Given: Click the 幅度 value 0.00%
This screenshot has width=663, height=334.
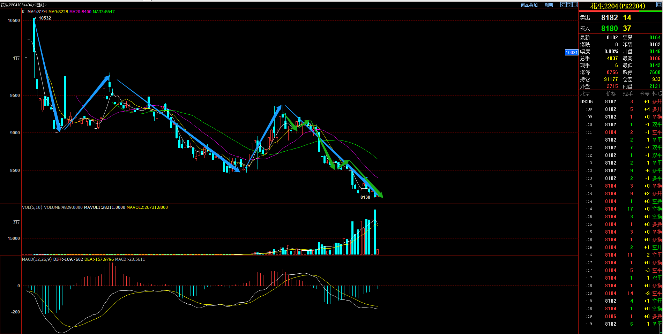Looking at the screenshot, I should pyautogui.click(x=611, y=51).
